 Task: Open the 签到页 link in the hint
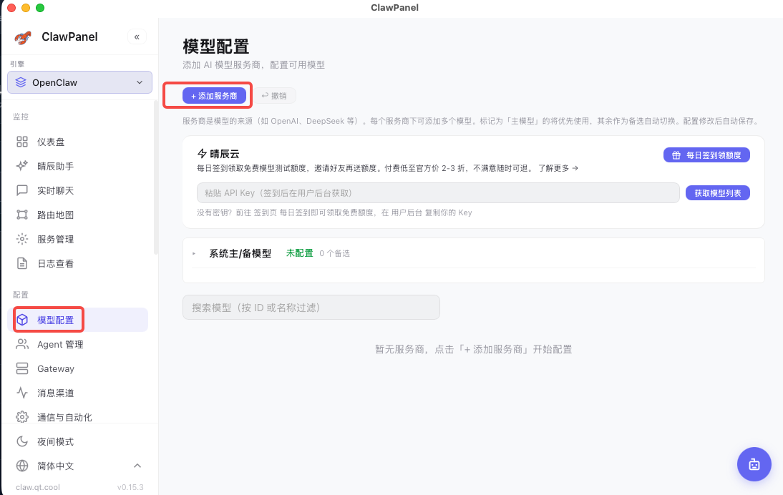click(265, 212)
